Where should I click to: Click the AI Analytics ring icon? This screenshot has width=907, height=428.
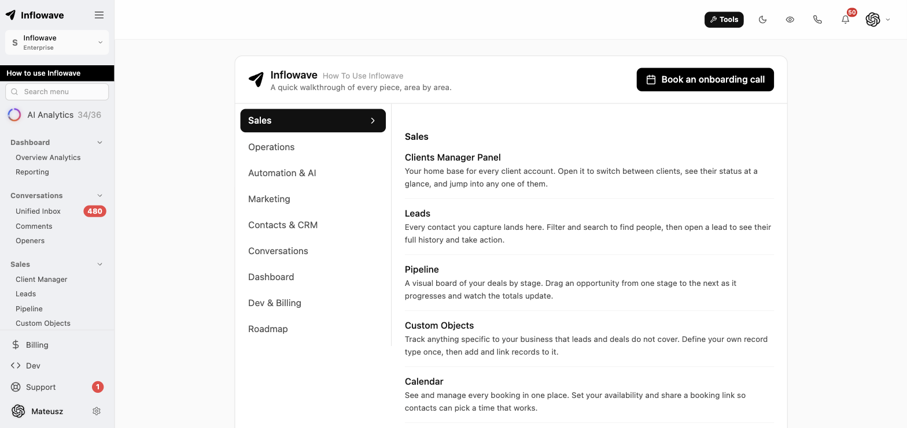click(14, 115)
